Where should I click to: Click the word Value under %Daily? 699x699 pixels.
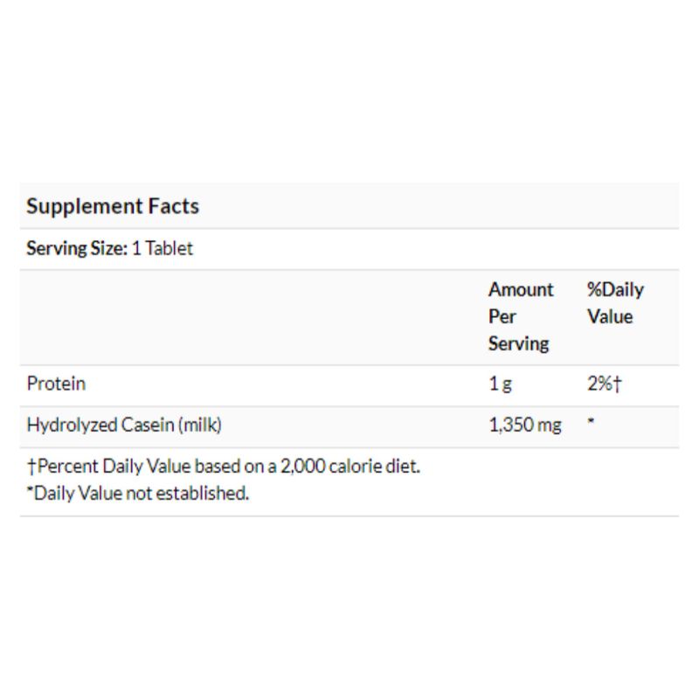[x=610, y=316]
